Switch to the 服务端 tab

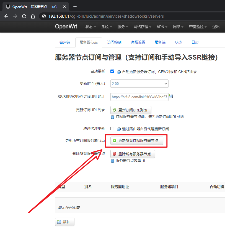(x=160, y=42)
